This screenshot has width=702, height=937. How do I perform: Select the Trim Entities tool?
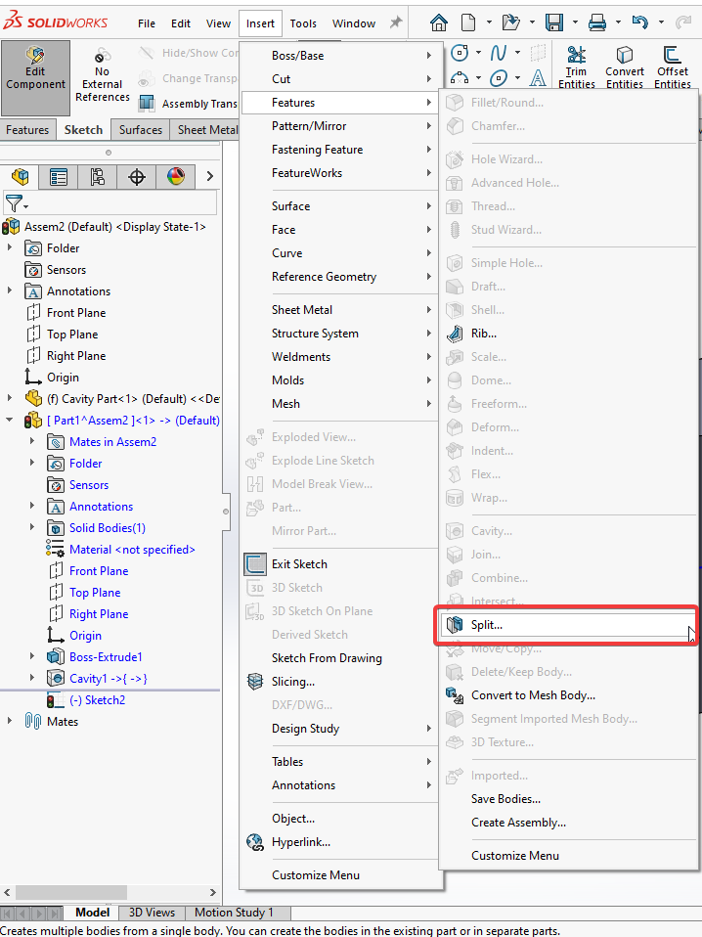(x=577, y=67)
